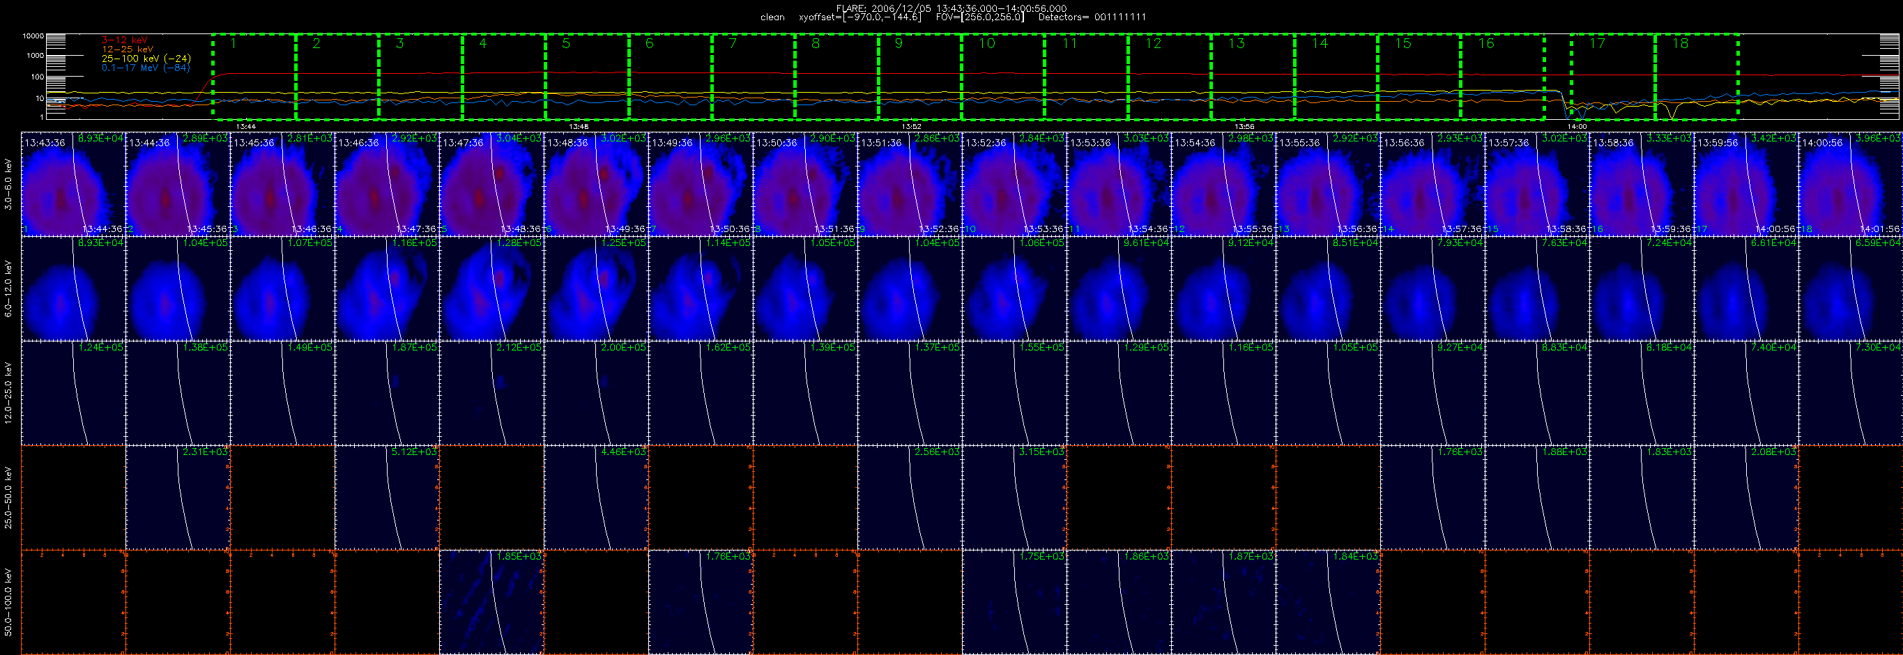Open the 14:00:56 image at 3.0-6.0 keV
This screenshot has height=655, width=1903.
[x=1851, y=185]
